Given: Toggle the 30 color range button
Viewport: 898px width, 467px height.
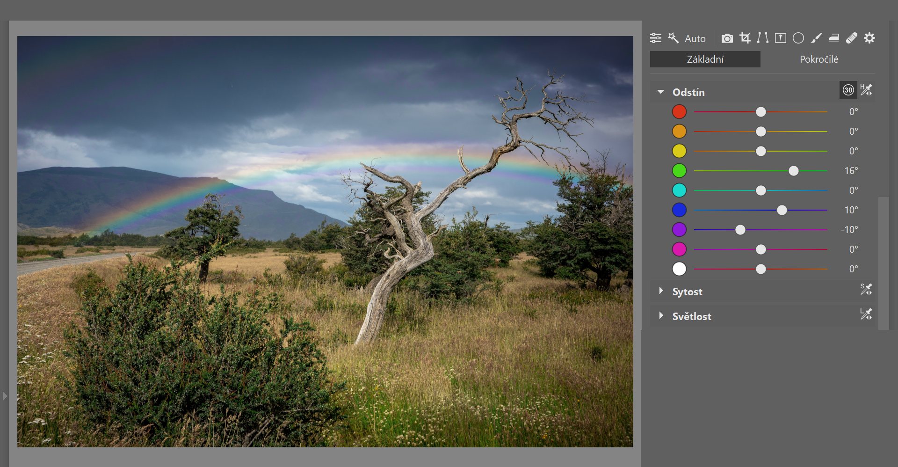Looking at the screenshot, I should point(848,90).
